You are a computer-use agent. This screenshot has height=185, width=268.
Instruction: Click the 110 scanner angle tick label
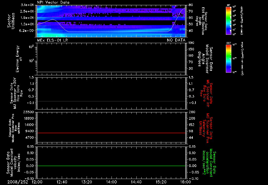tap(191, 56)
